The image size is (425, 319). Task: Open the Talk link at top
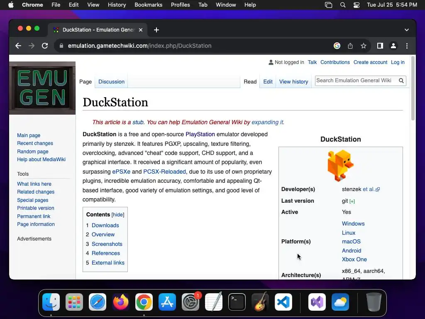tap(312, 62)
